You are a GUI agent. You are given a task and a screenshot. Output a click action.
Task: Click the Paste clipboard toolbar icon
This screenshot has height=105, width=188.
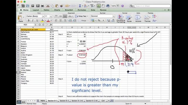pos(57,6)
